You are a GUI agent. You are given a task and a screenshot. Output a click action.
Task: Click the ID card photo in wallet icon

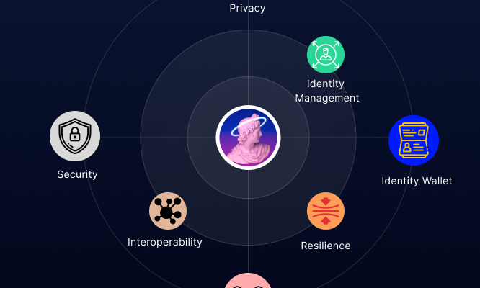click(x=406, y=148)
